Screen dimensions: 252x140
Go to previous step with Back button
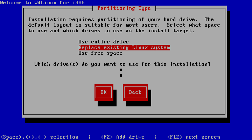135,92
